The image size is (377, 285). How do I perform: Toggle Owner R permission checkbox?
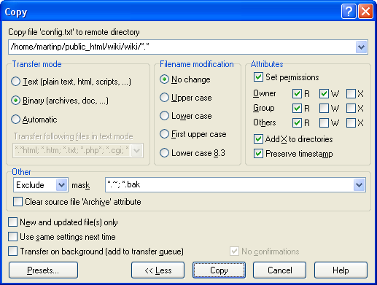point(297,94)
